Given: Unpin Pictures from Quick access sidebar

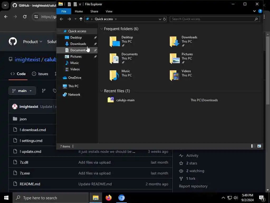Looking at the screenshot, I should 95,57.
